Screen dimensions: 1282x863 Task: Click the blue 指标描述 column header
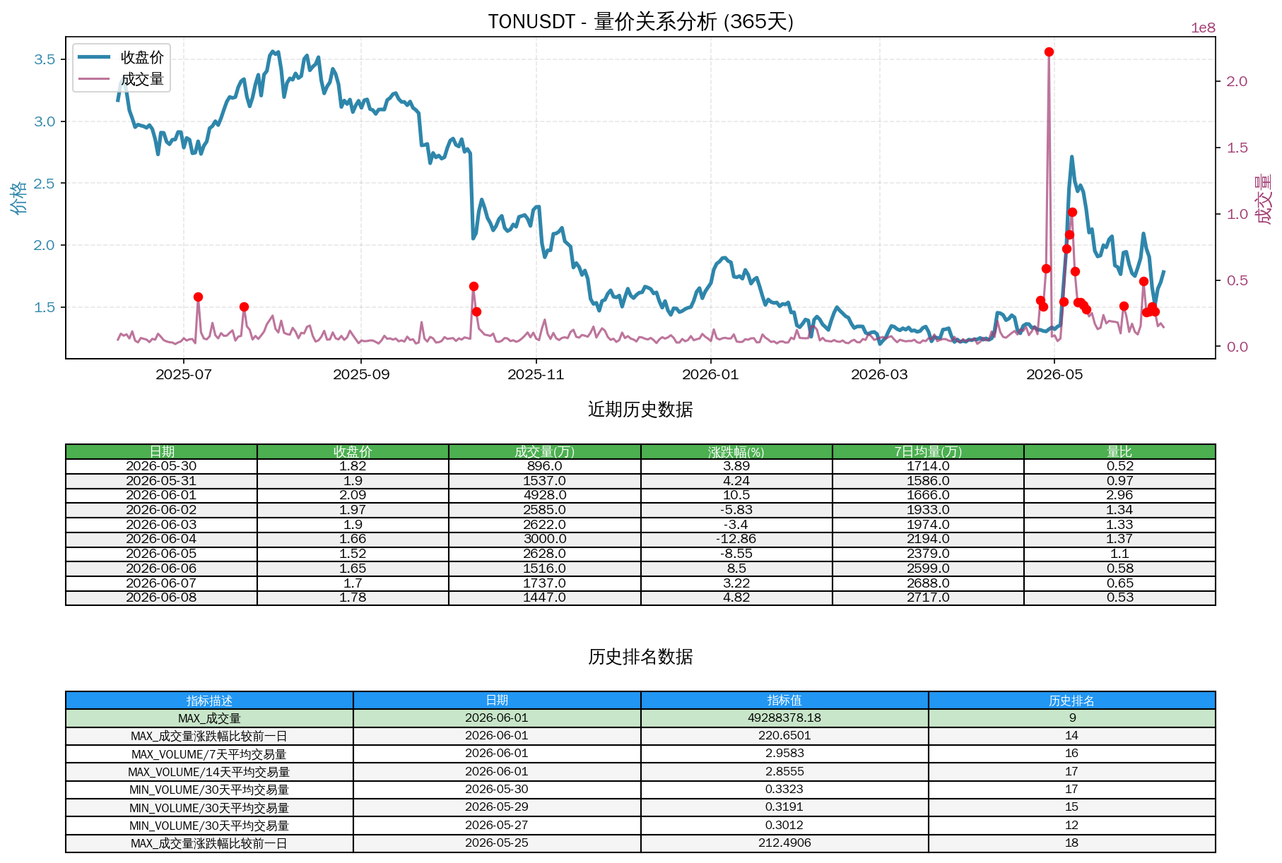209,701
